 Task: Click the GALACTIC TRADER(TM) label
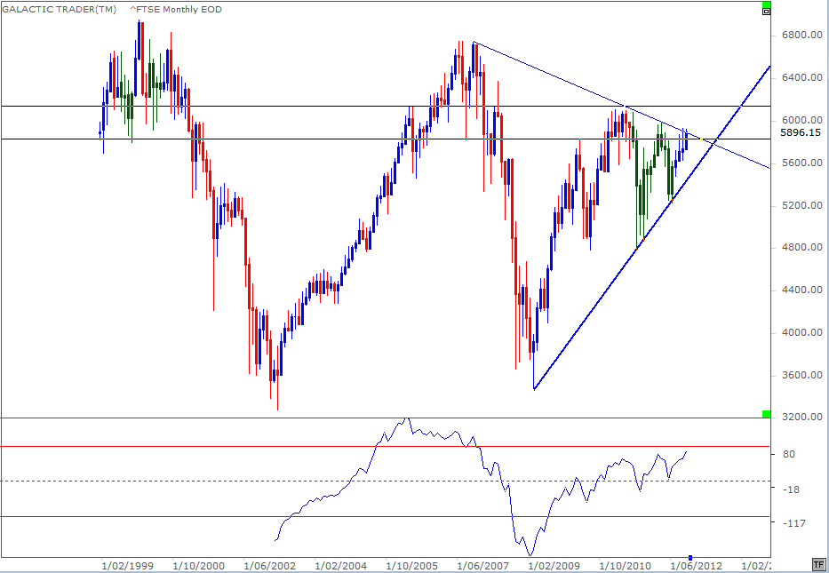point(60,10)
